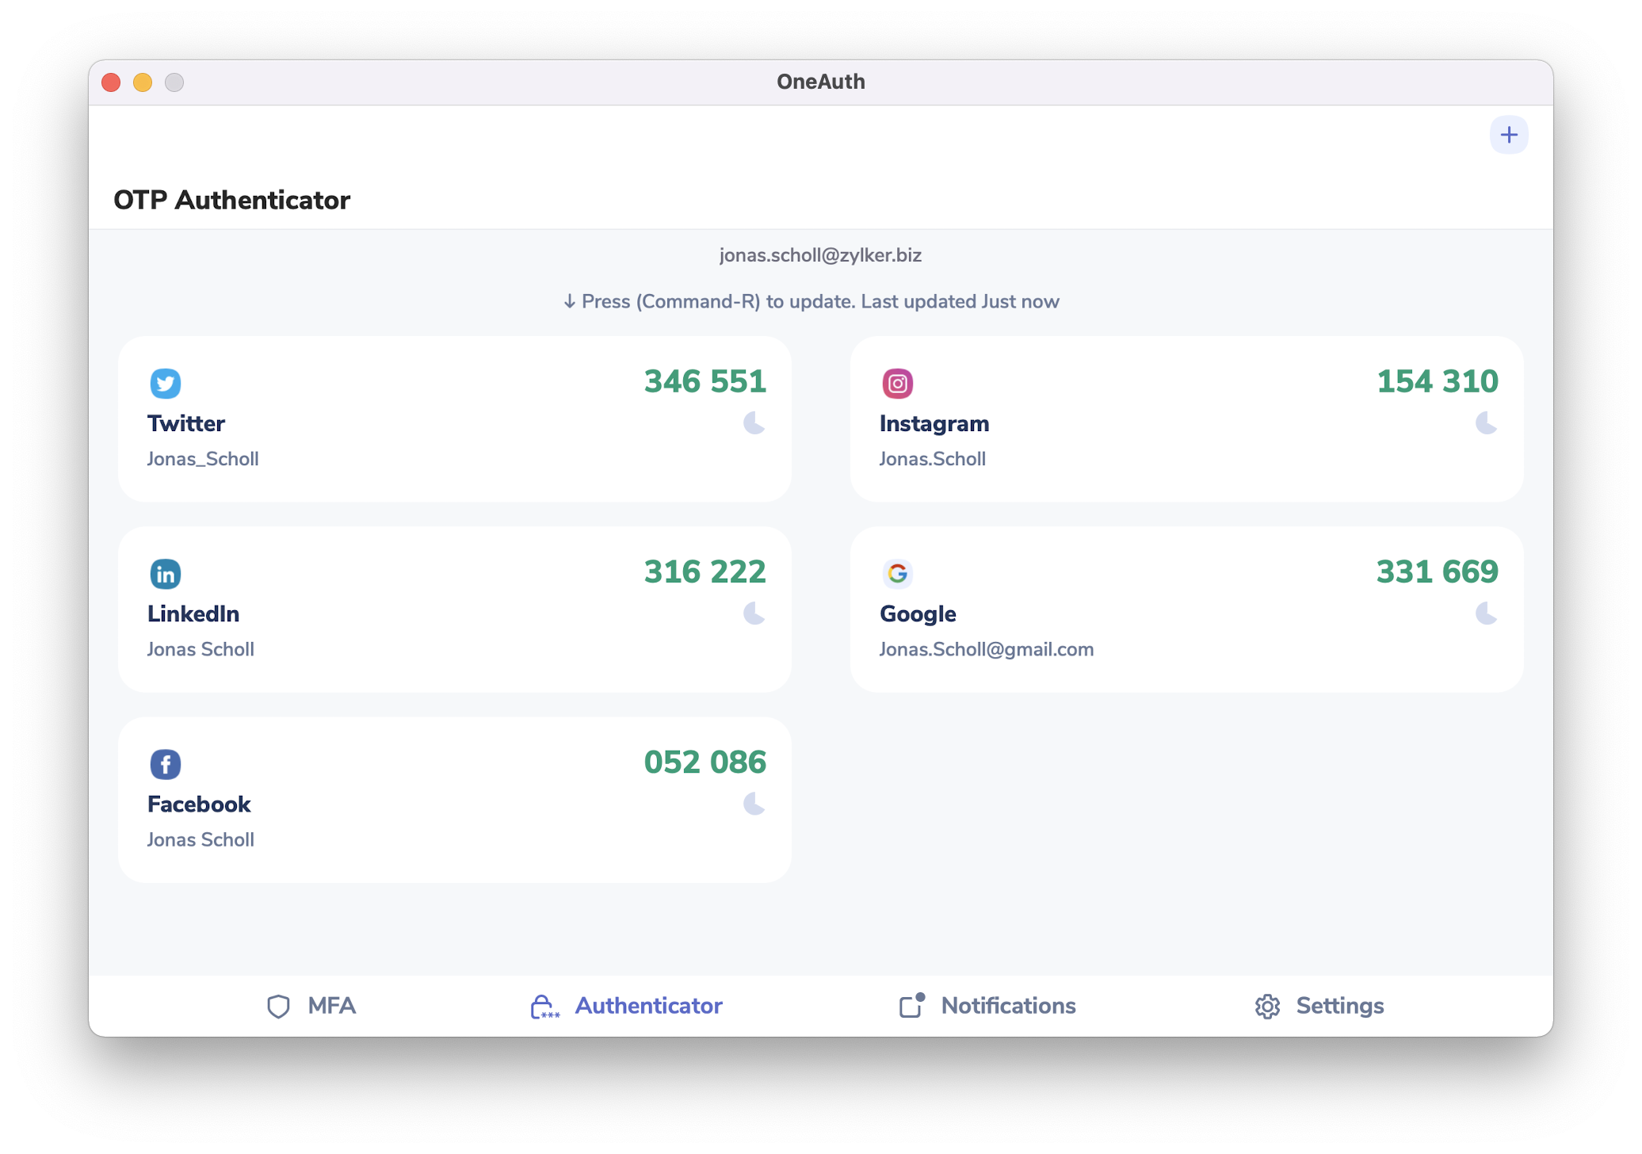Copy Google OTP code 331 669
Screen dimensions: 1642x1154
click(1438, 571)
